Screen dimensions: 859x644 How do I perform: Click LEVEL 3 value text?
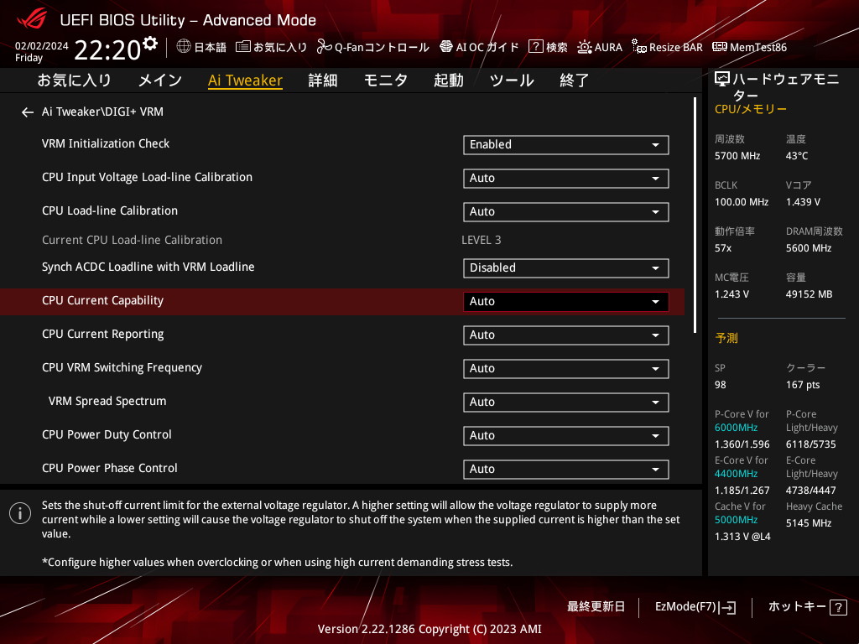pyautogui.click(x=481, y=240)
